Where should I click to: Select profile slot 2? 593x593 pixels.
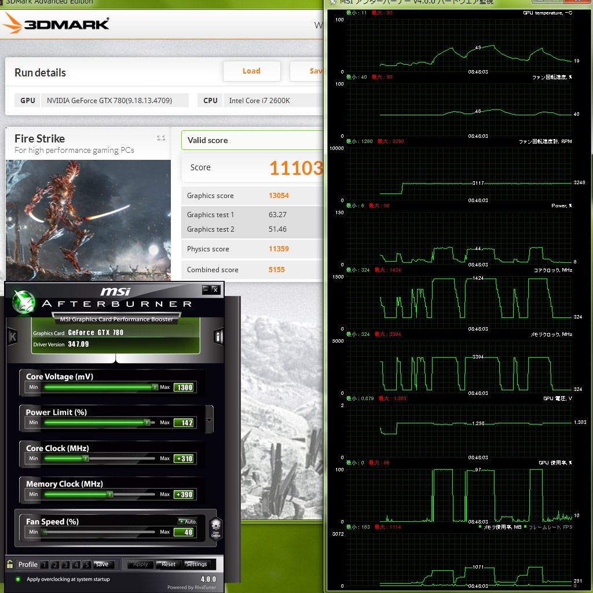coord(55,564)
